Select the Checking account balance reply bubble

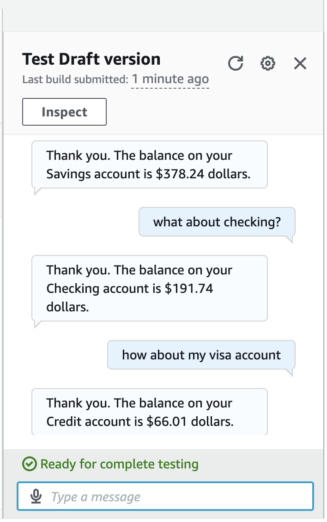point(149,288)
